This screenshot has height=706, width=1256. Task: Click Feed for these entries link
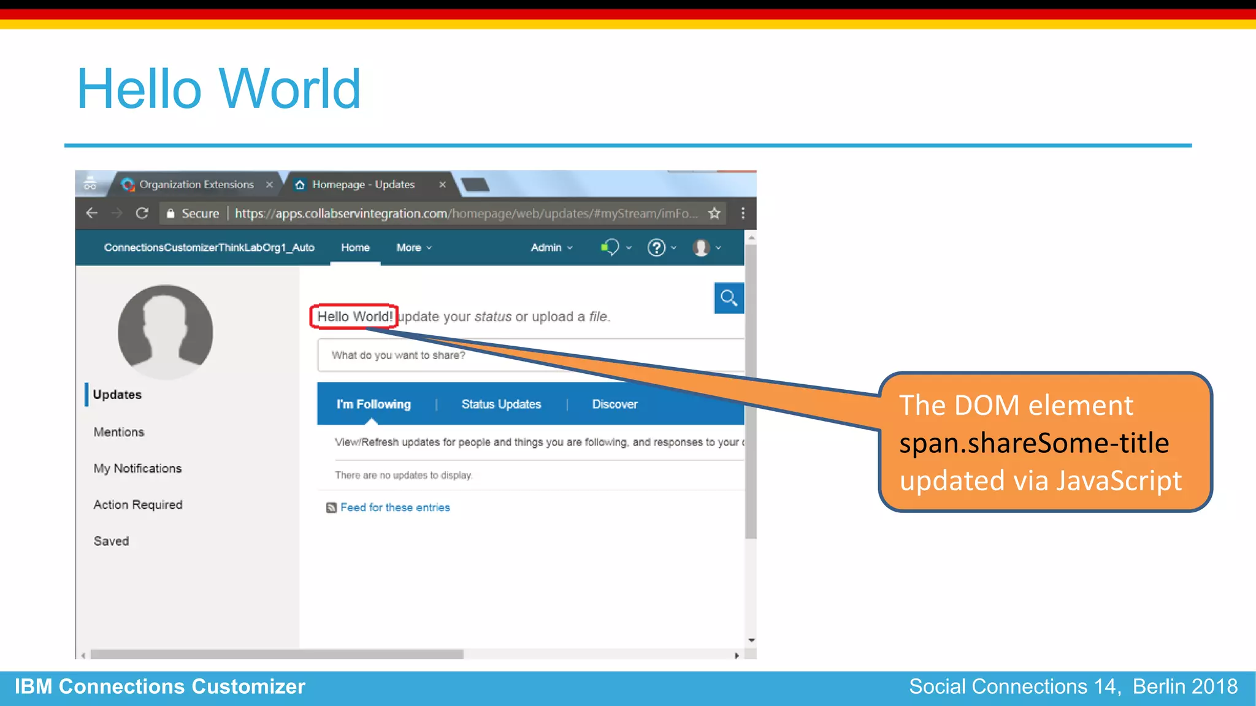(x=395, y=507)
